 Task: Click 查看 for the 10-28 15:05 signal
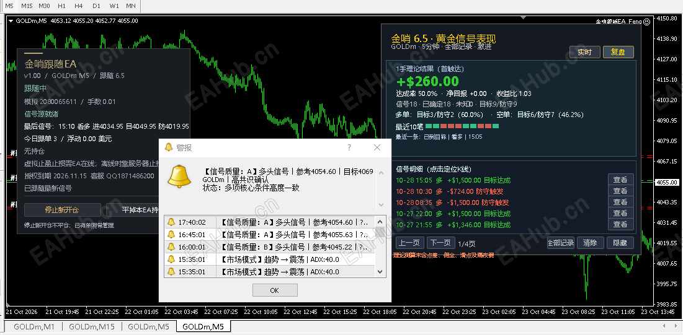(620, 180)
